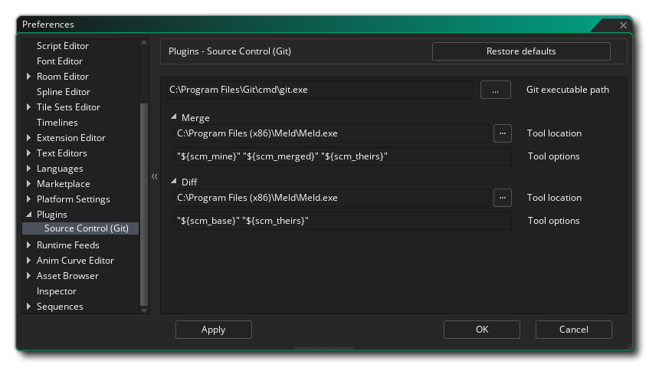Click the Diff tool location field
Viewport: 649px width, 371px height.
(332, 198)
